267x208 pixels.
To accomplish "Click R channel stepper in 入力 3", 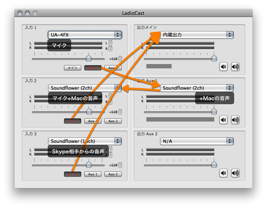I will [110, 155].
